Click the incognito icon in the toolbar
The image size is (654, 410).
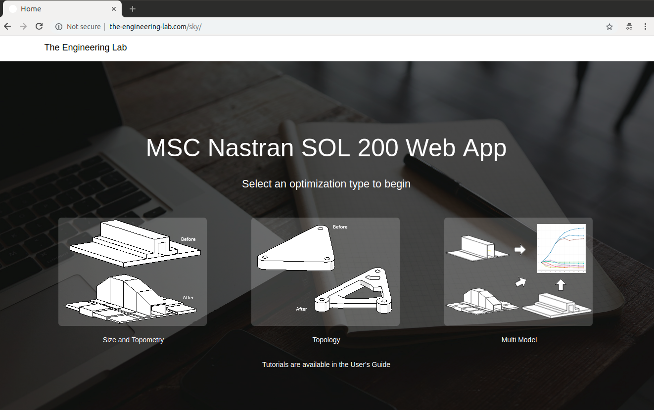pos(629,27)
